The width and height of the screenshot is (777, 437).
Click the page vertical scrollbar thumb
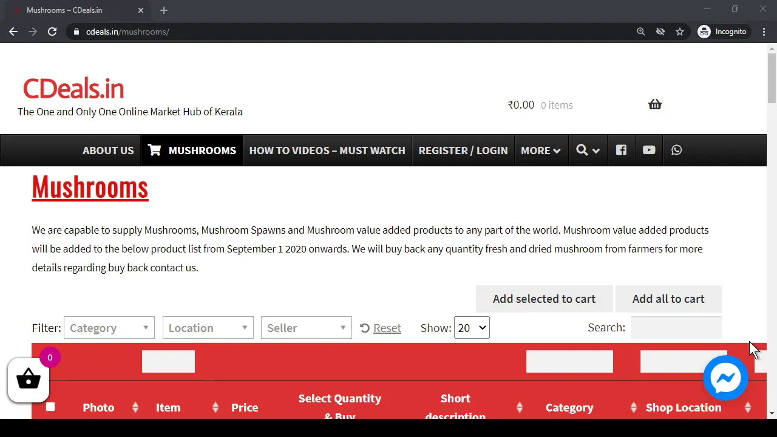point(772,78)
